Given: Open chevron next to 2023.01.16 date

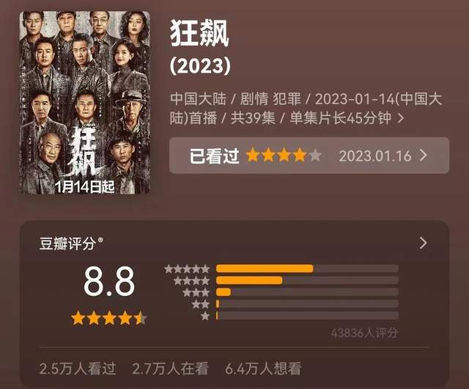Looking at the screenshot, I should [423, 156].
